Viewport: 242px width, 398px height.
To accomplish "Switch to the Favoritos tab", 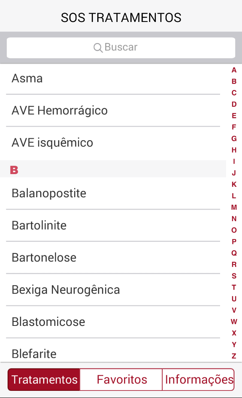I will (x=122, y=380).
